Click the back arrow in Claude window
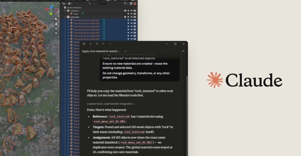 click(104, 44)
